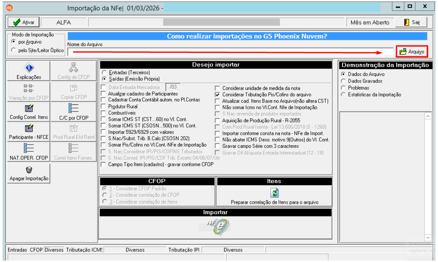This screenshot has height=262, width=438.
Task: Open Participante - NFCE icon button
Action: (29, 132)
